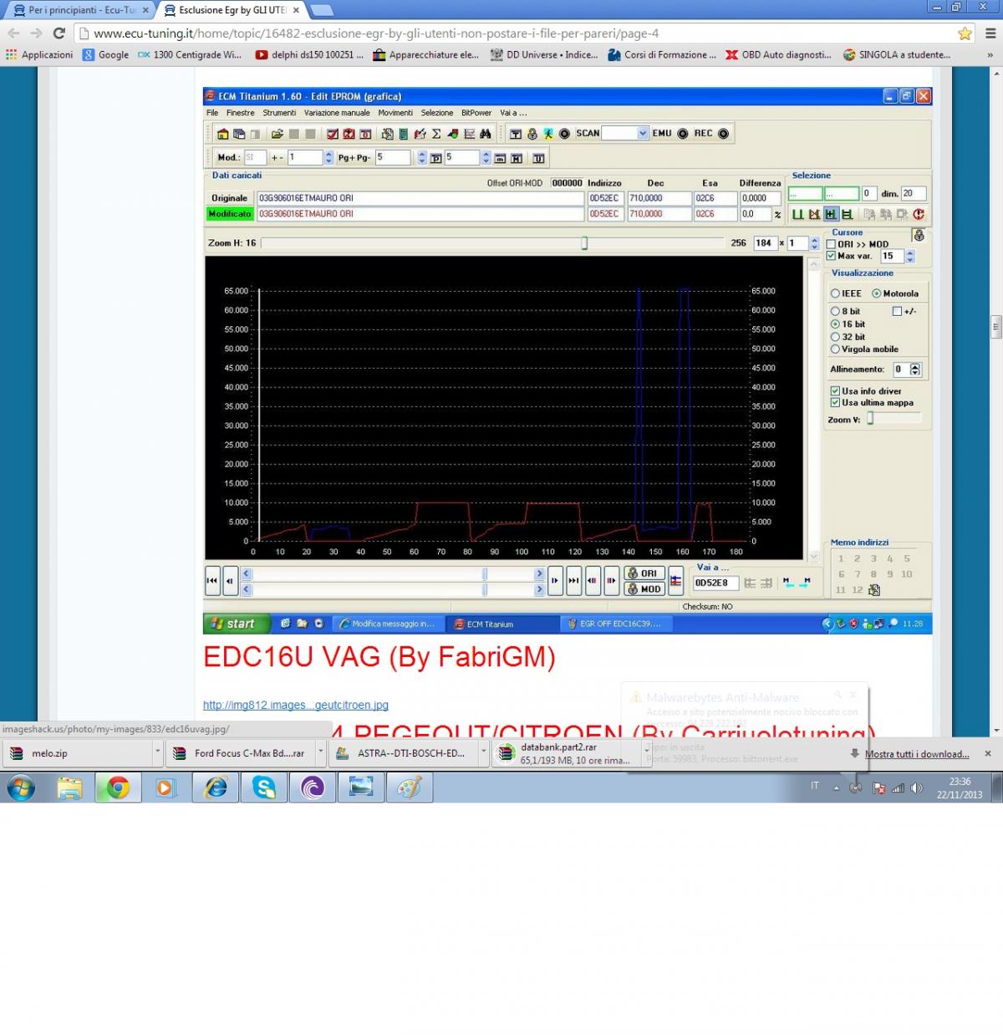Click the first green bracket selection-start icon
The image size is (1003, 1035).
pyautogui.click(x=797, y=215)
